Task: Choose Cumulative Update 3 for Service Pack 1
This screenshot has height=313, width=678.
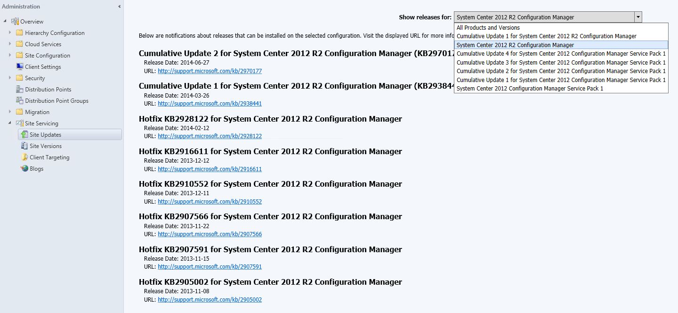Action: (x=561, y=62)
